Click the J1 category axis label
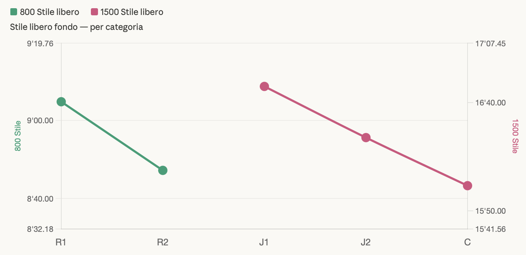The width and height of the screenshot is (526, 255). click(264, 243)
